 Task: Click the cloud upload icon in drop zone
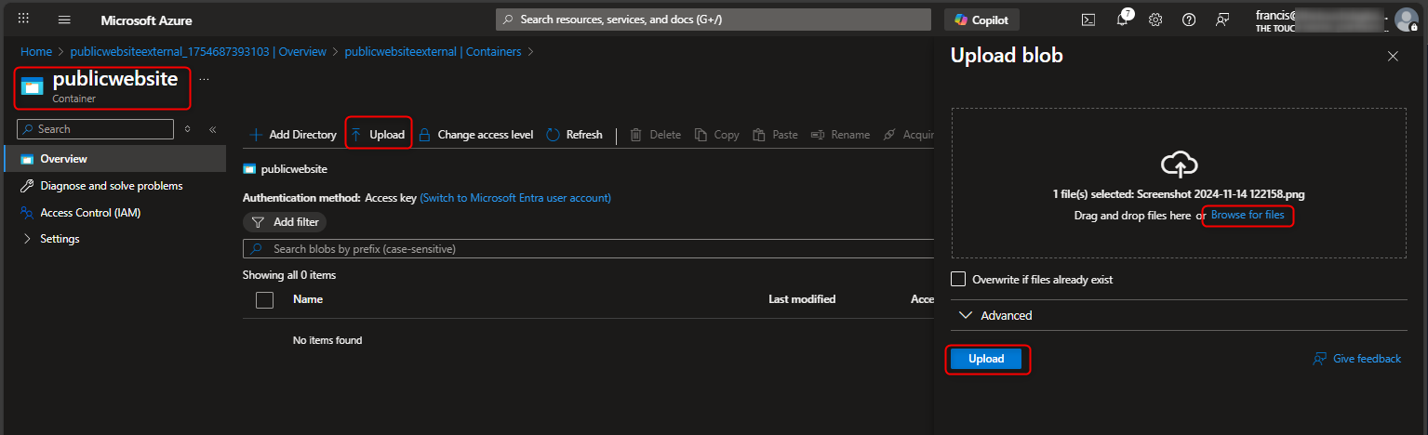[1179, 165]
